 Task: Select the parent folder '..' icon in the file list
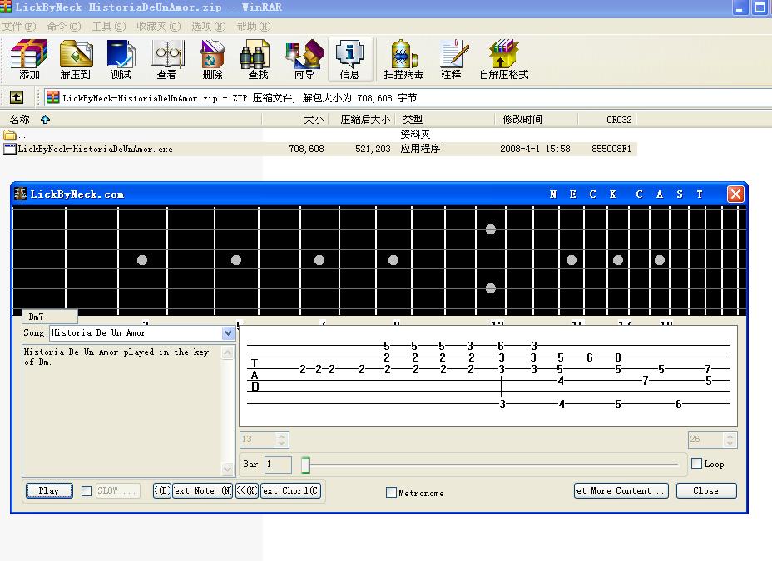point(10,135)
